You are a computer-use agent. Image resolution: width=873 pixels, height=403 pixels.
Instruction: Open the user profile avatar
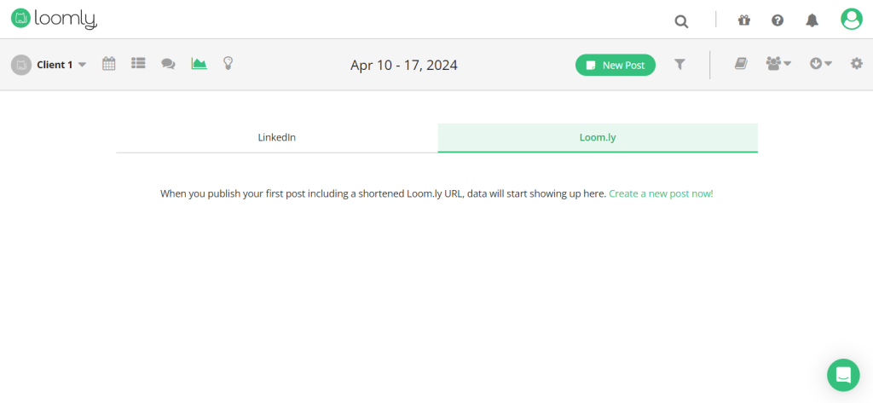pyautogui.click(x=852, y=20)
